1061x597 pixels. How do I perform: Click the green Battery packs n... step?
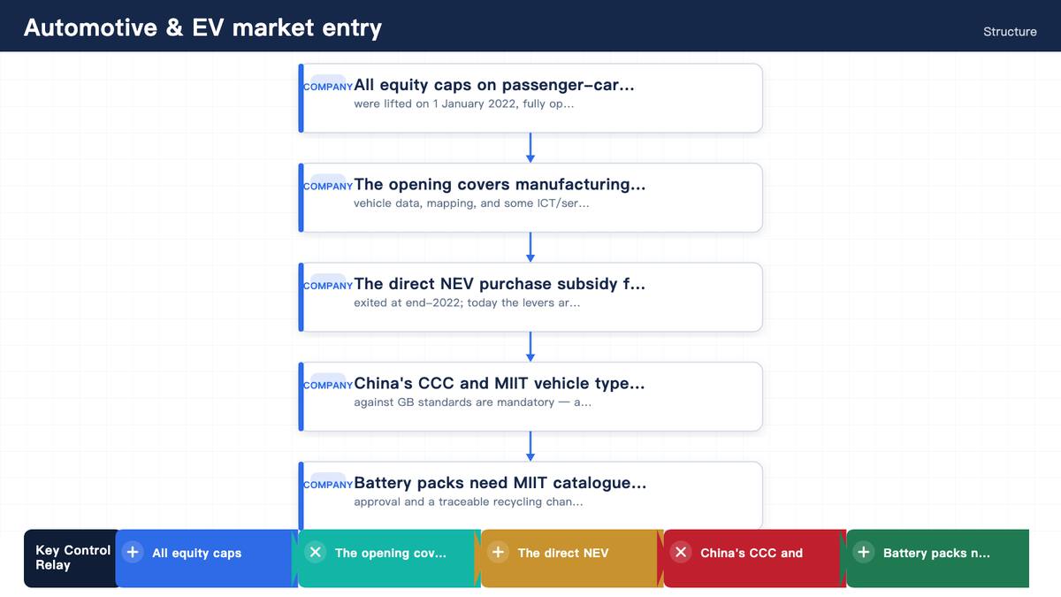click(938, 558)
